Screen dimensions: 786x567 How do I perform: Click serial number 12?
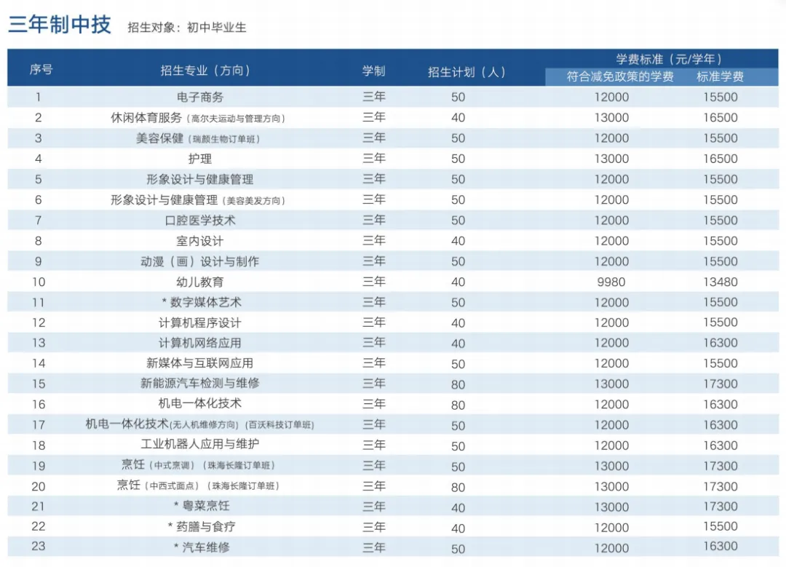point(39,322)
